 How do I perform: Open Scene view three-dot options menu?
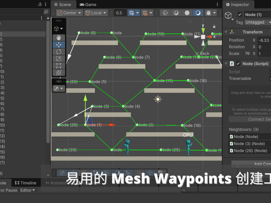click(x=217, y=4)
